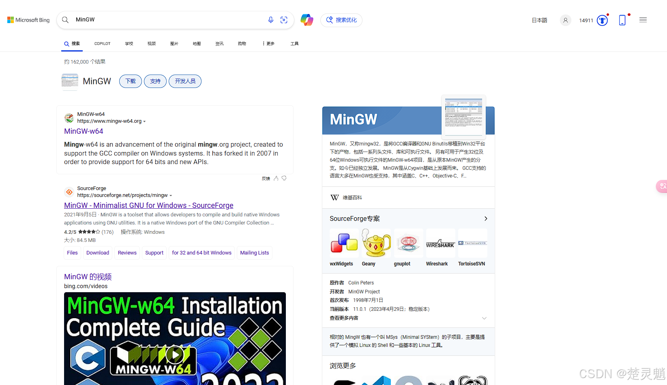667x385 pixels.
Task: Click the MinGW knowledge panel screenshot thumbnail
Action: pos(463,117)
